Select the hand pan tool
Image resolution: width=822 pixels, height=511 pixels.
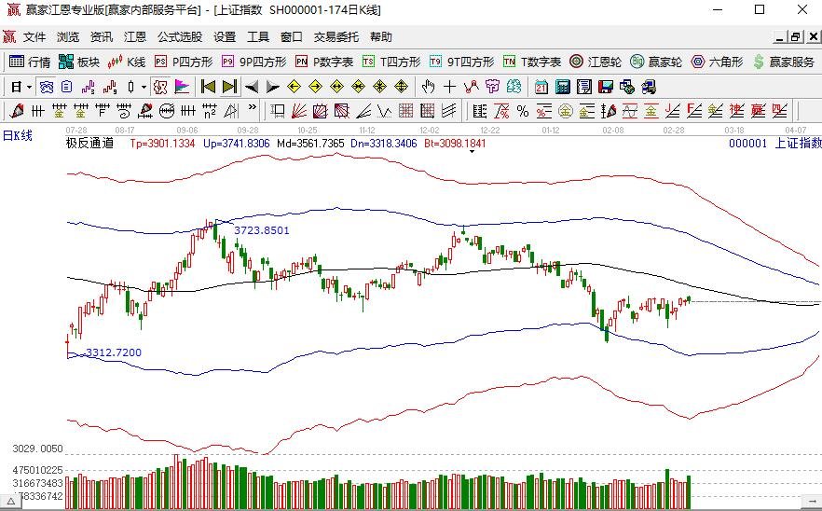pos(429,87)
